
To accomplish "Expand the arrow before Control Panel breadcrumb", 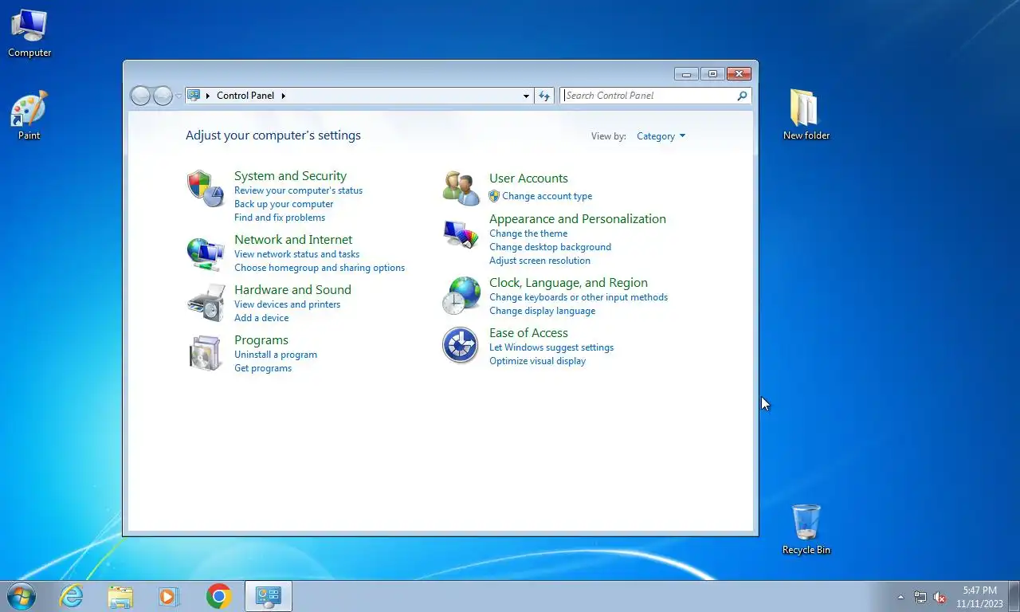I will (208, 96).
